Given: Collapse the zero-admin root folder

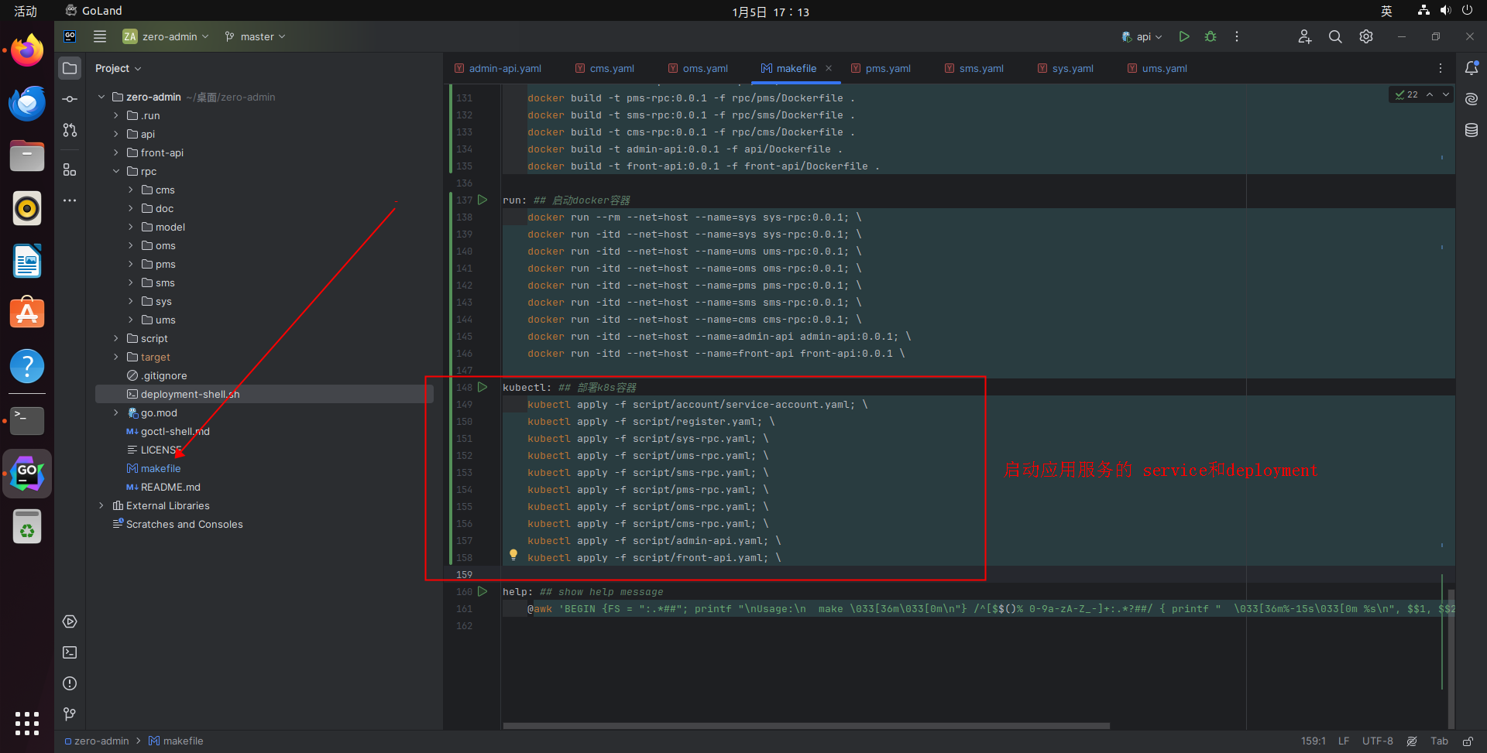Looking at the screenshot, I should click(x=101, y=97).
